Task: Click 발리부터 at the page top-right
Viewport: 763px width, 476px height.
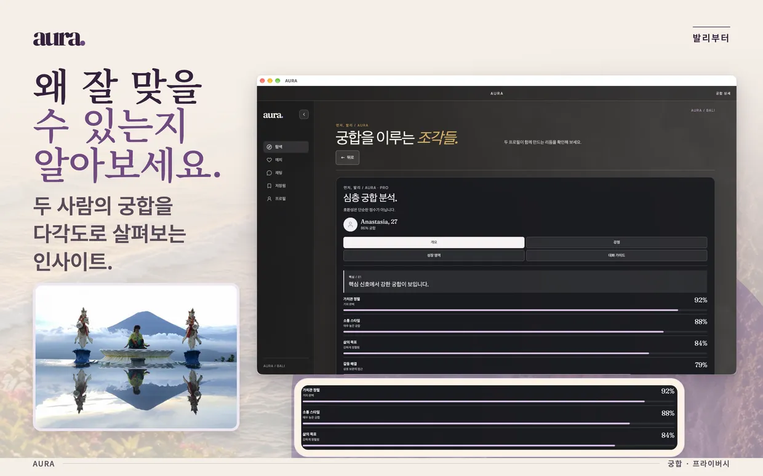Action: [x=711, y=38]
